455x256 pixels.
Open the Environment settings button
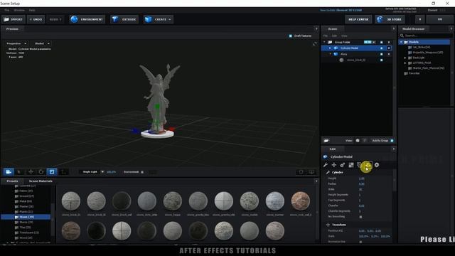87,19
